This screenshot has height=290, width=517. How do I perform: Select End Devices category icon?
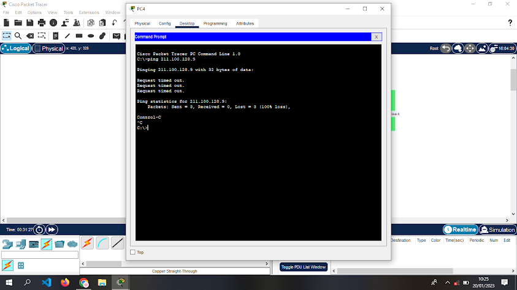(20, 244)
